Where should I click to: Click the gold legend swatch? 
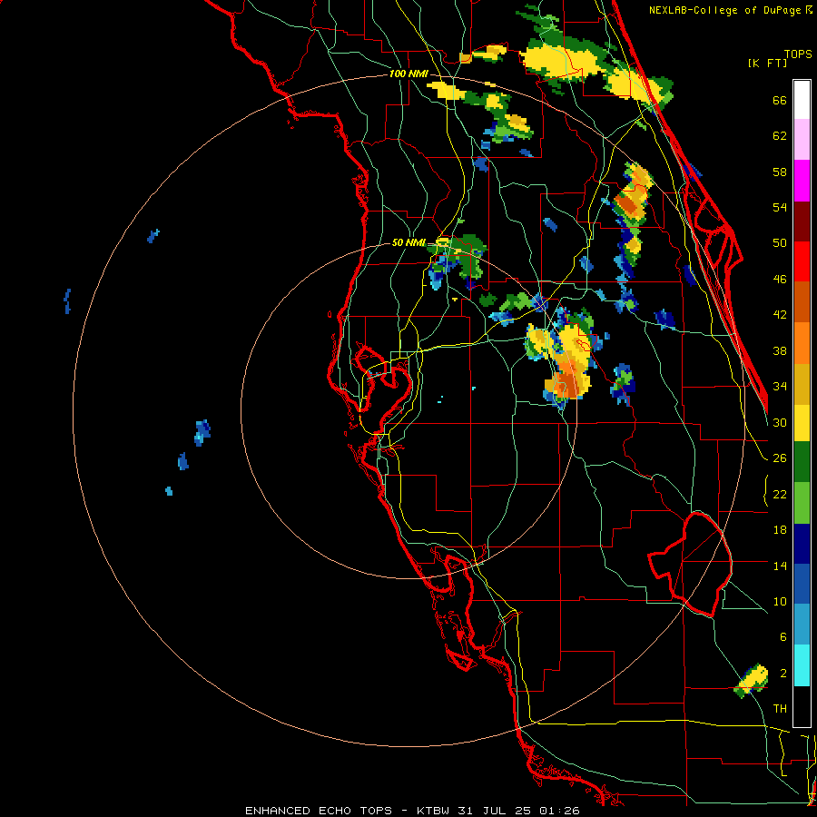click(802, 384)
